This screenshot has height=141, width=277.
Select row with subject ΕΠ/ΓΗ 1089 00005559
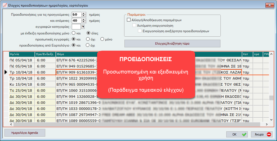pyautogui.click(x=139, y=120)
